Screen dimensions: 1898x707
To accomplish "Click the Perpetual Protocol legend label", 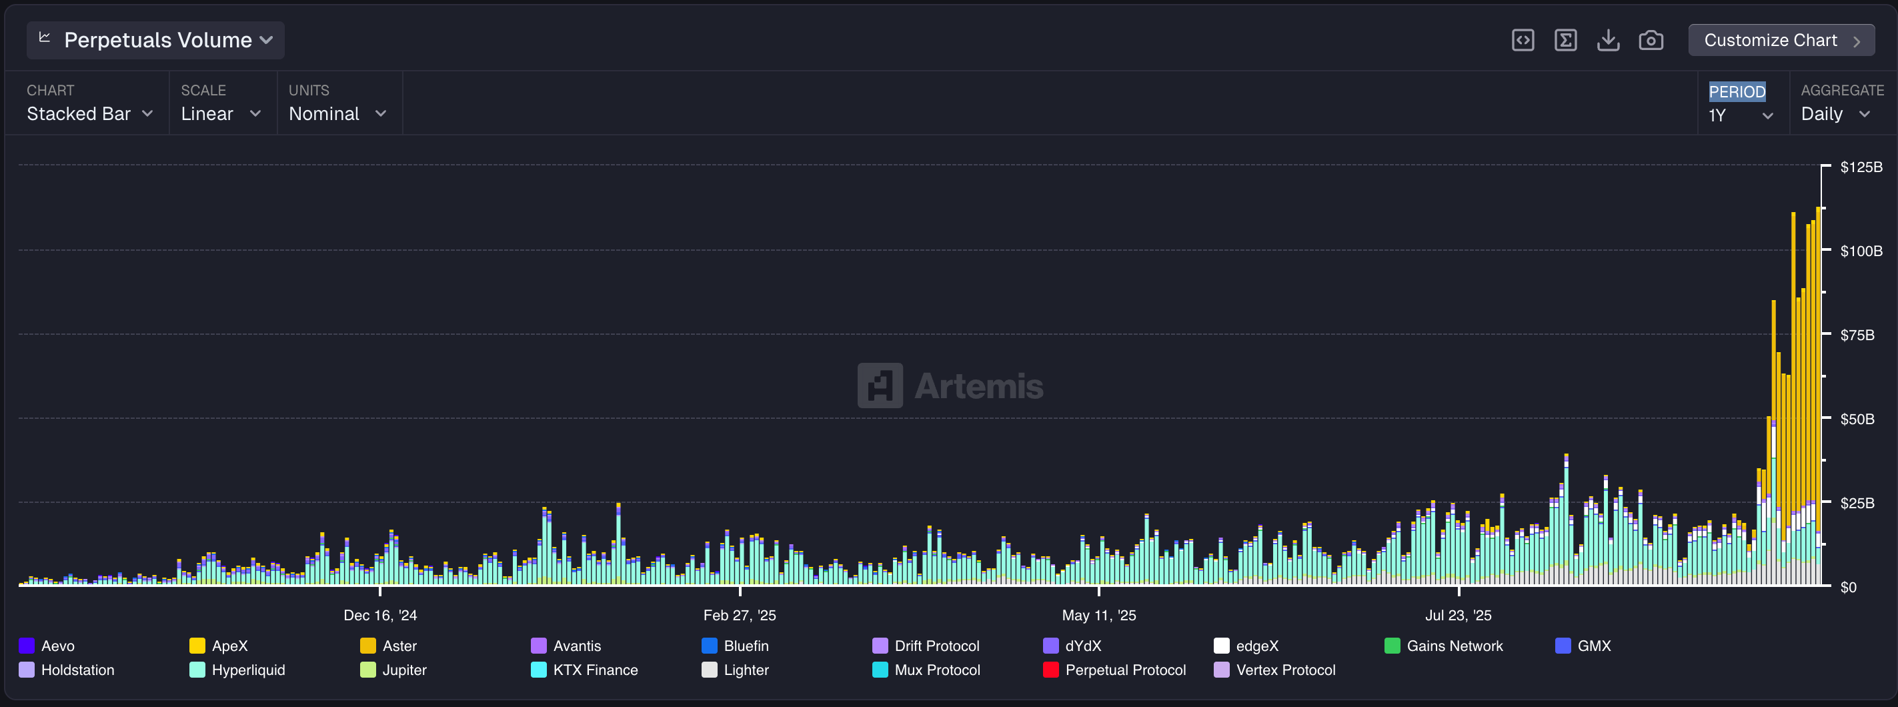I will 1126,670.
